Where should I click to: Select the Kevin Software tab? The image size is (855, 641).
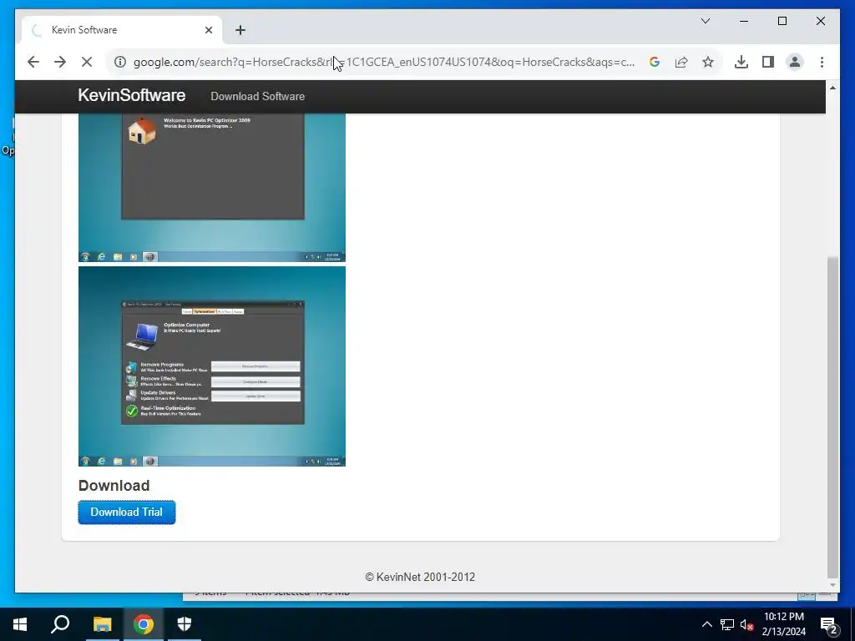pyautogui.click(x=122, y=30)
